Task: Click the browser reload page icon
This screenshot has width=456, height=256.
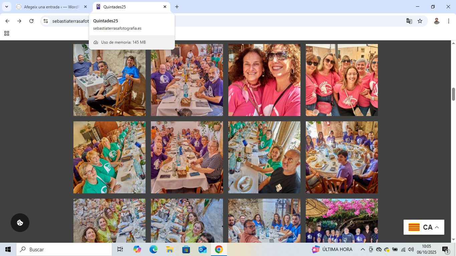Action: coord(31,21)
